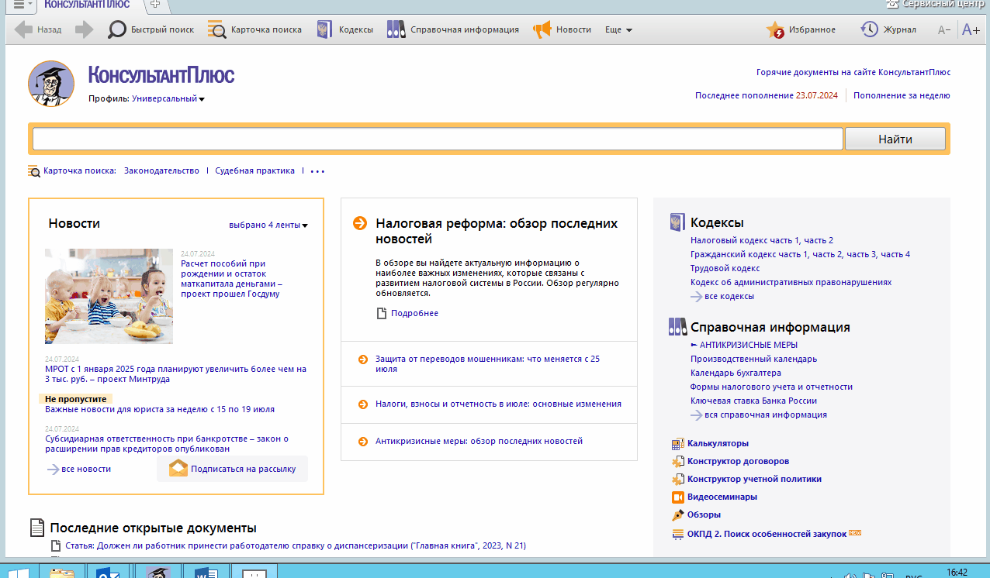This screenshot has height=578, width=990.
Task: Open the Судебная практика search card link
Action: (x=254, y=171)
